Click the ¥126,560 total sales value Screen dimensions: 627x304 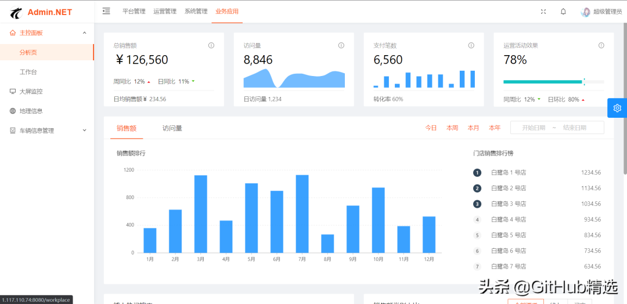(142, 60)
